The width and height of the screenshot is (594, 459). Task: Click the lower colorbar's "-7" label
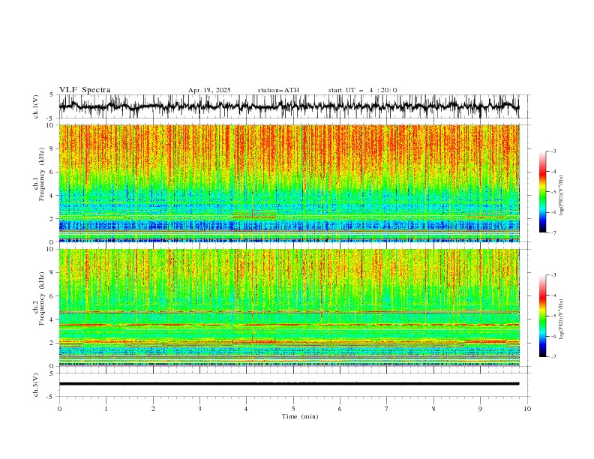[x=553, y=356]
